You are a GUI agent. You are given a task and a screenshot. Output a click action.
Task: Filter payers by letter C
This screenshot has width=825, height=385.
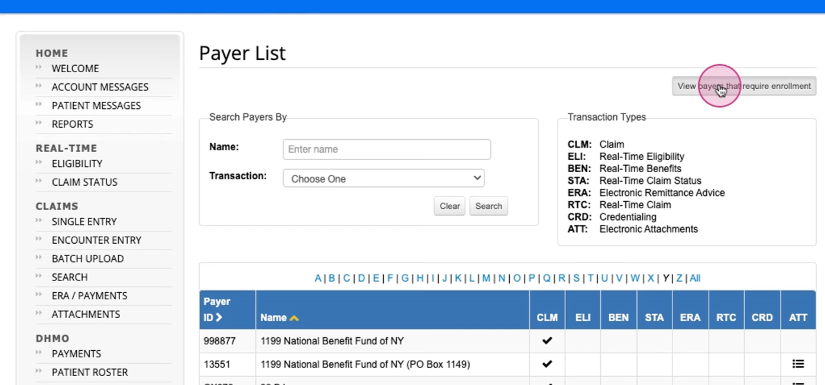[346, 279]
